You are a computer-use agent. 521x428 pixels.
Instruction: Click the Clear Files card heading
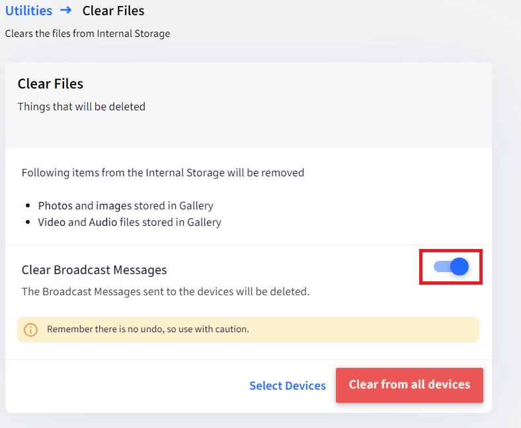(x=50, y=84)
